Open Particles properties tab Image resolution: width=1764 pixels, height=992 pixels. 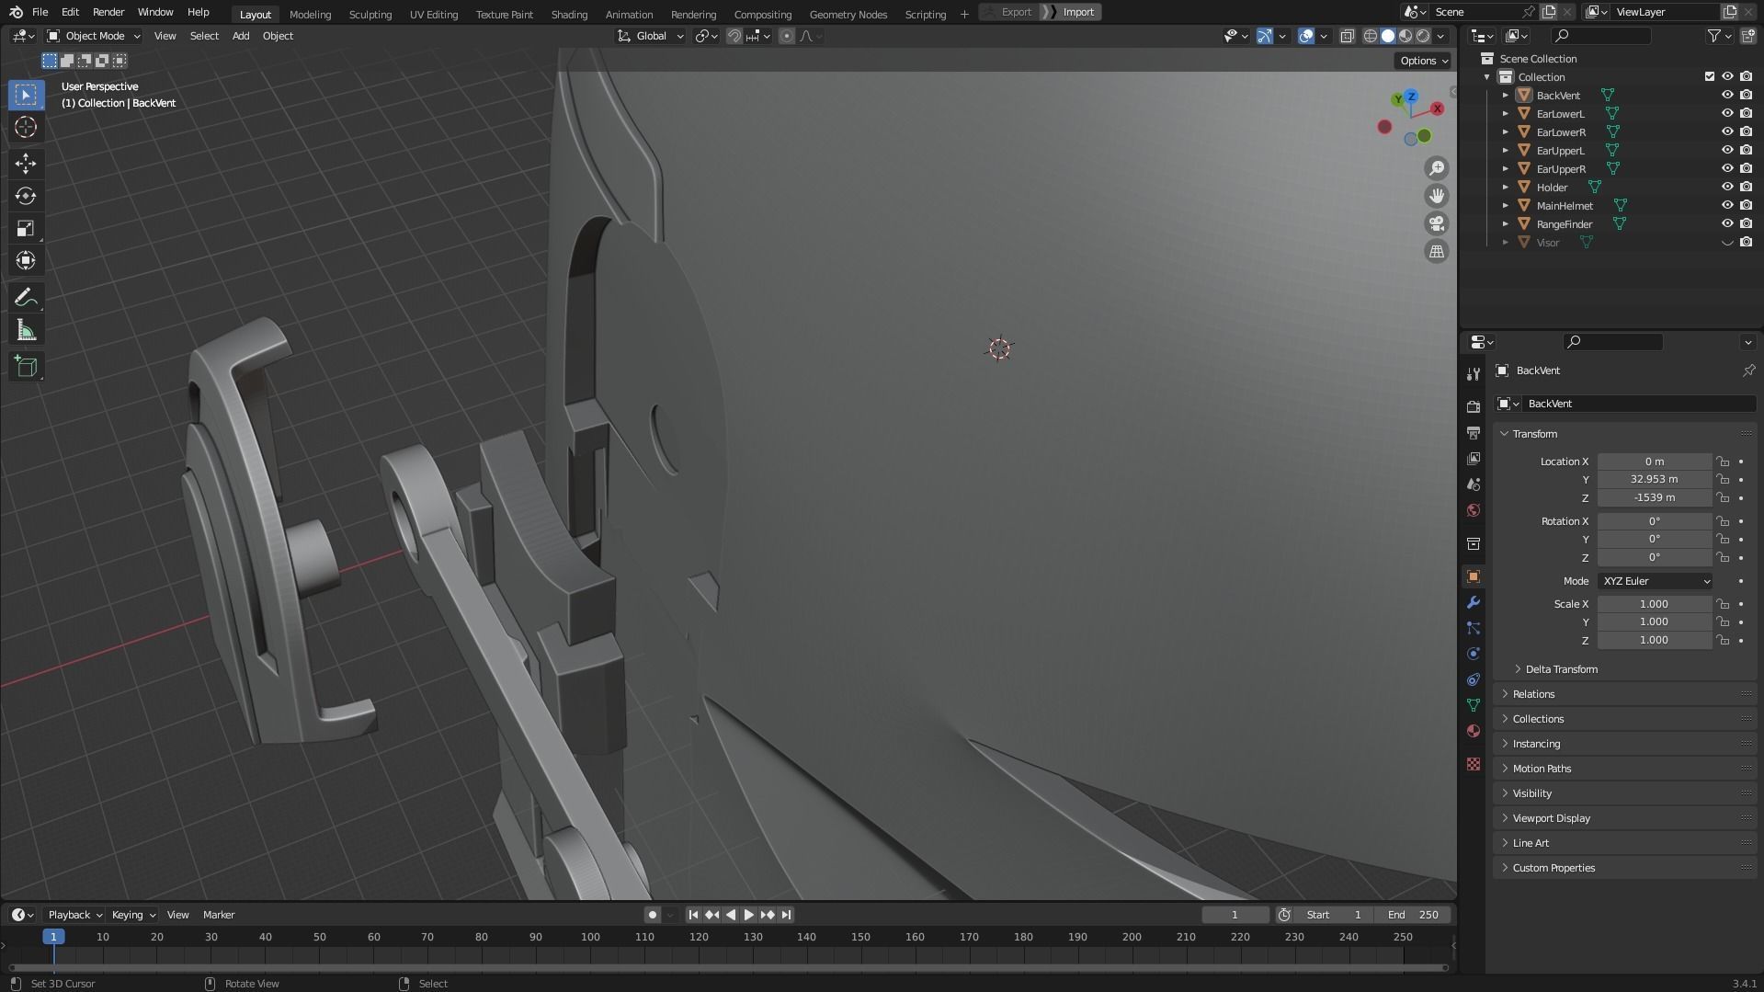1474,628
